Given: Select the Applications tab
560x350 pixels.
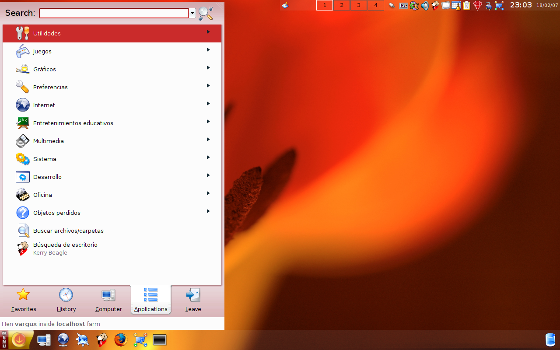Looking at the screenshot, I should point(151,300).
